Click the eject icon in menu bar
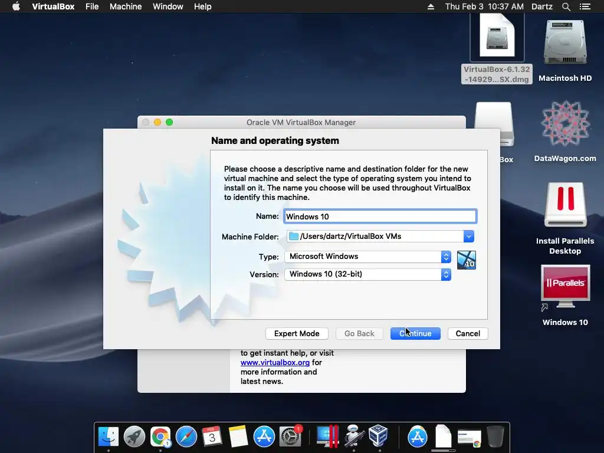This screenshot has width=604, height=453. coord(431,6)
